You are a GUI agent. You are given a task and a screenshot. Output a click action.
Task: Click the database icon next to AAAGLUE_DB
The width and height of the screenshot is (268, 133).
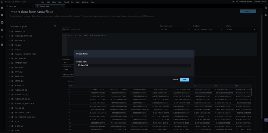click(x=12, y=32)
